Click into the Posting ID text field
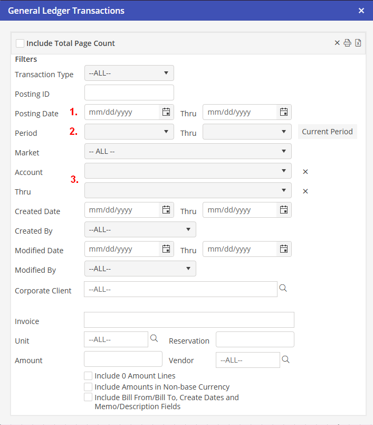373x425 pixels. pos(129,93)
